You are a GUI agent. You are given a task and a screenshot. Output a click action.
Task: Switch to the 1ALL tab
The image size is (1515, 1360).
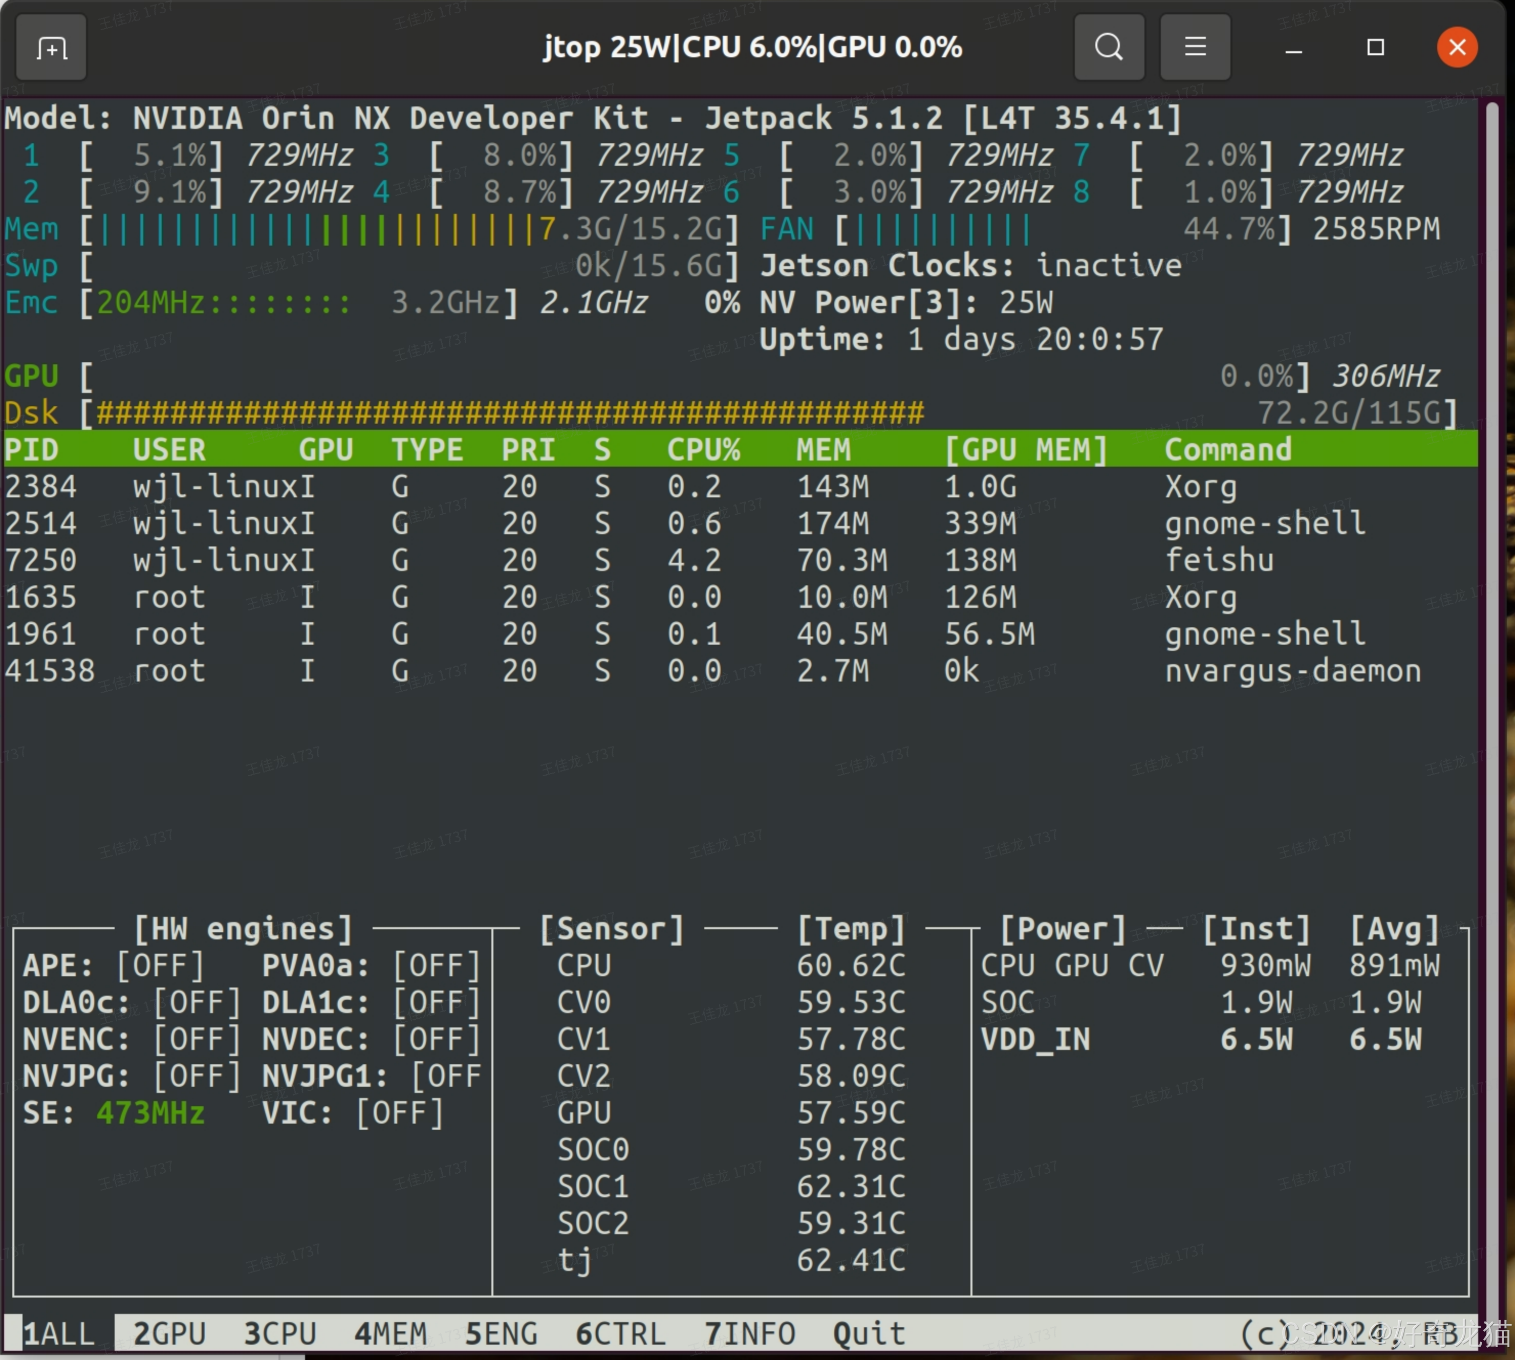[x=59, y=1333]
